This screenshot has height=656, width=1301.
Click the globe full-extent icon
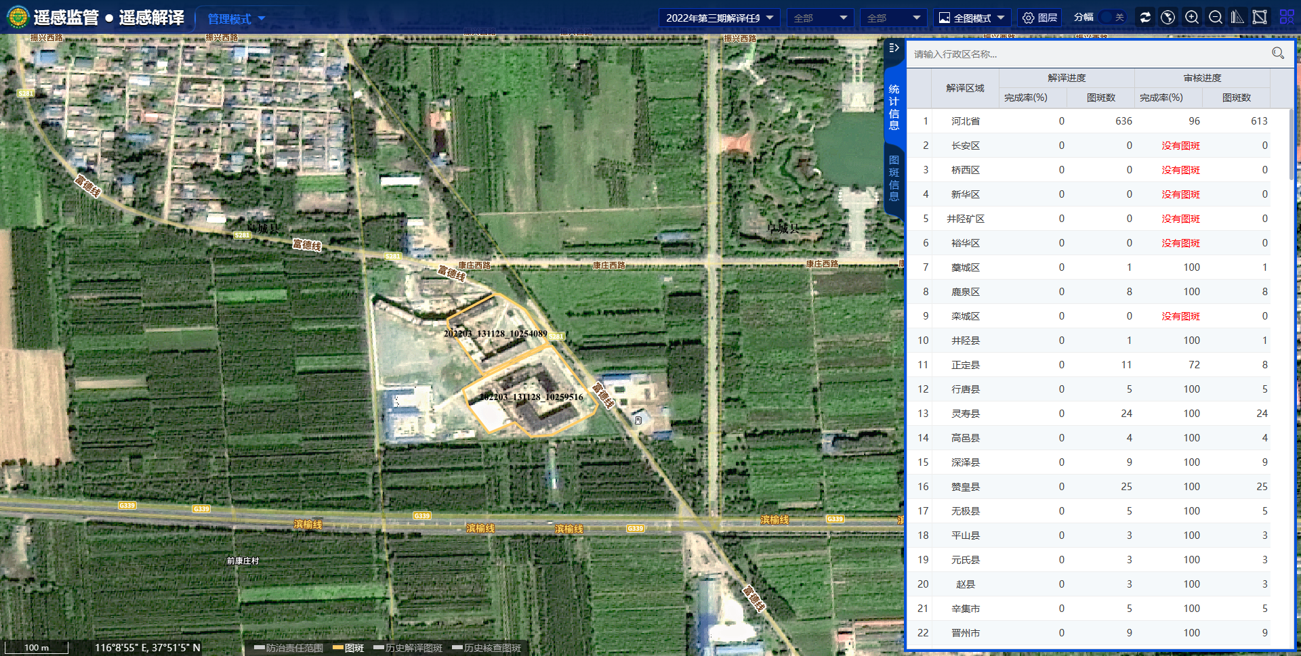point(1168,18)
